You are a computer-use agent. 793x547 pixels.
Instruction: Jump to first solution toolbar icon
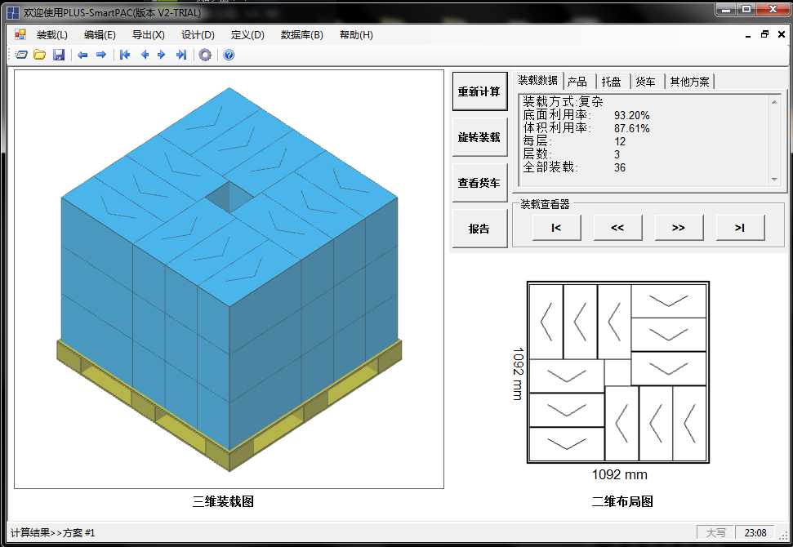[x=125, y=55]
